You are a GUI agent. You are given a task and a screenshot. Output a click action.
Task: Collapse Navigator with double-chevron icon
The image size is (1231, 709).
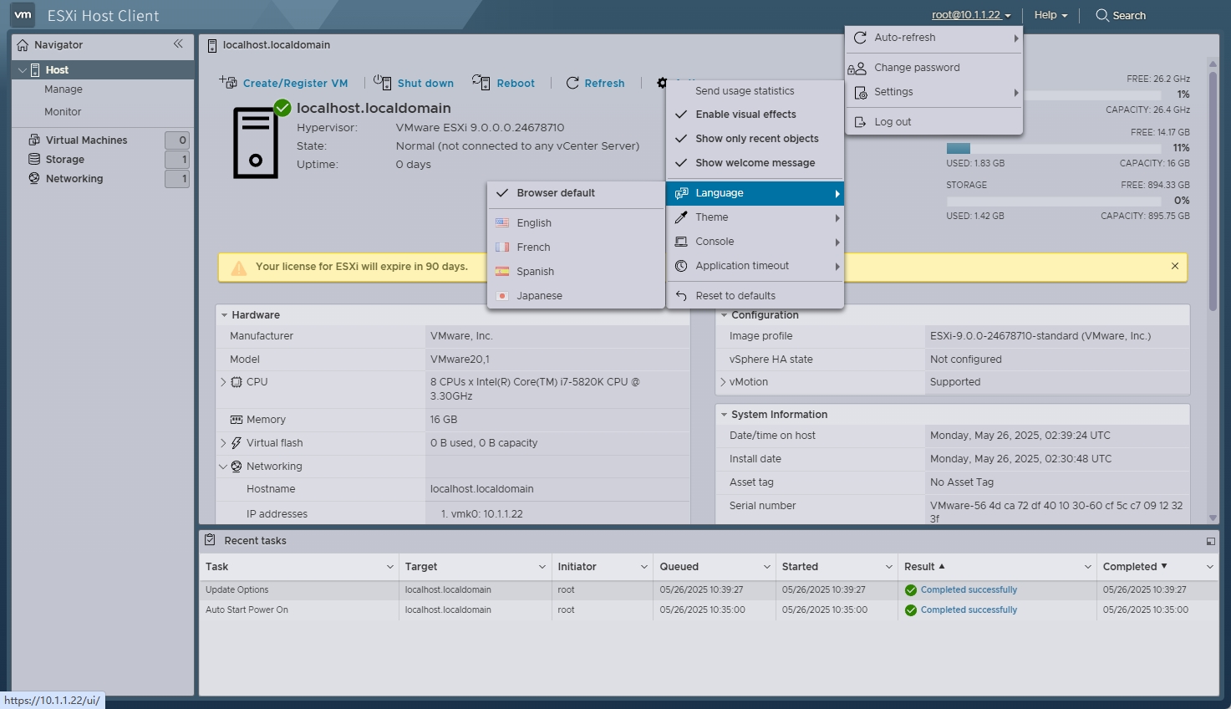coord(178,44)
